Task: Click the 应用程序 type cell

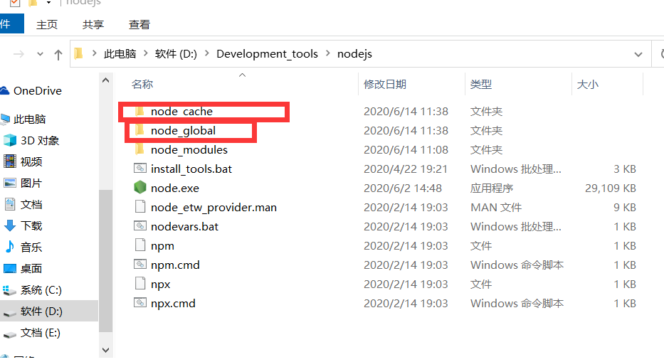Action: coord(491,188)
